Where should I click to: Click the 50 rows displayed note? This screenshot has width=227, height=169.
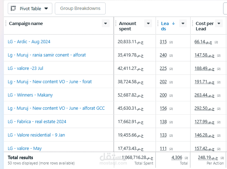pos(41,163)
